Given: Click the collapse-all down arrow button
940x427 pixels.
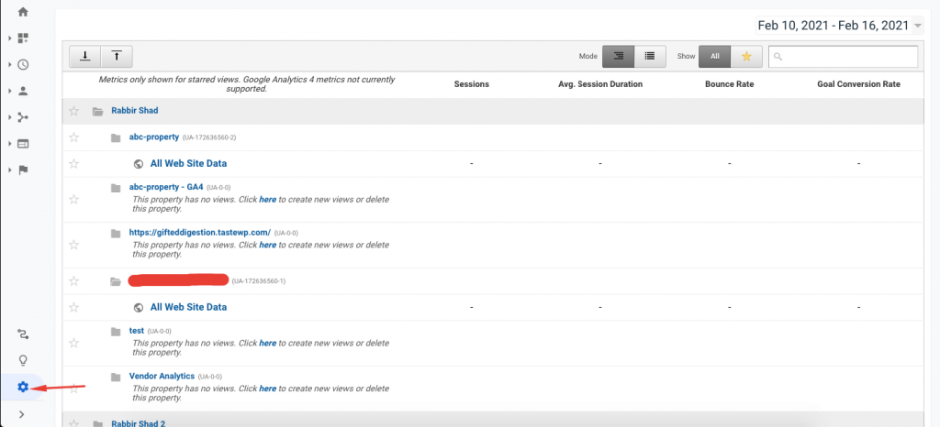Looking at the screenshot, I should click(x=85, y=56).
